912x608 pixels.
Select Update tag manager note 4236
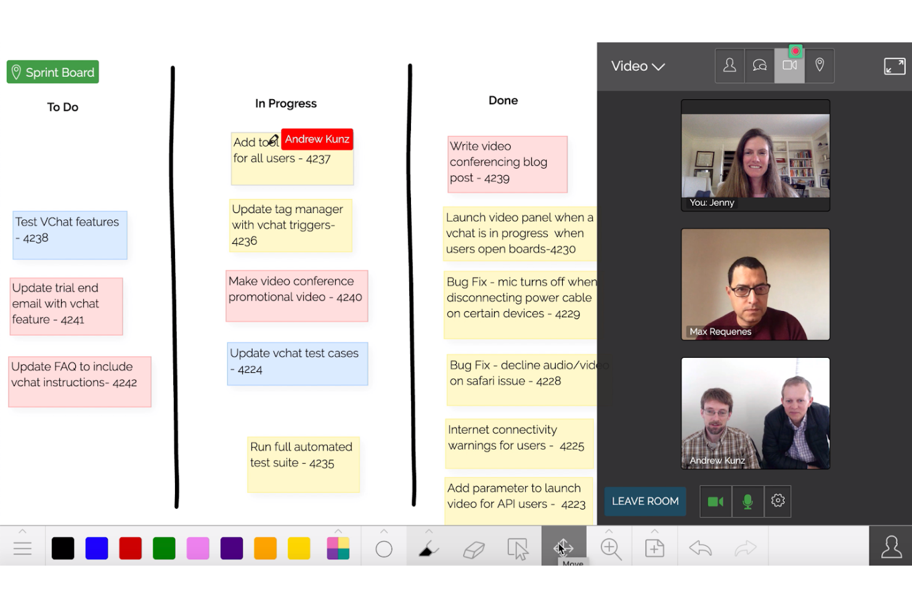[291, 225]
